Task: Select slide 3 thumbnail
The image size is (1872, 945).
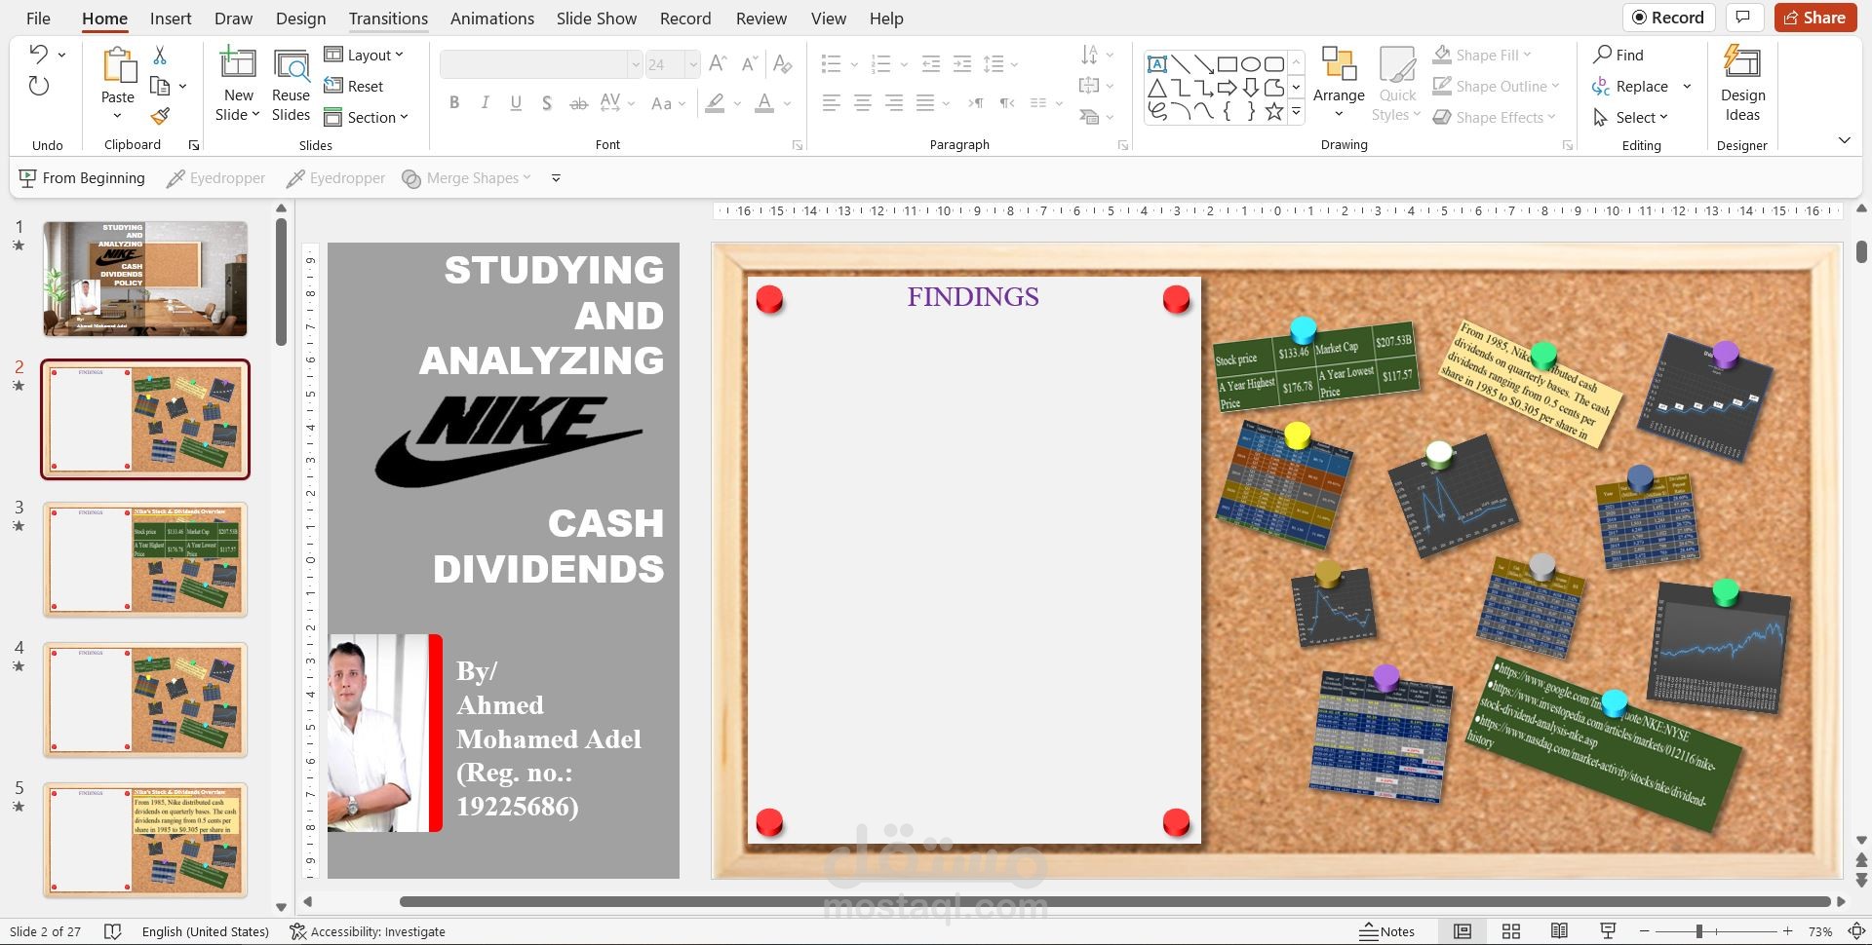Action: (145, 559)
